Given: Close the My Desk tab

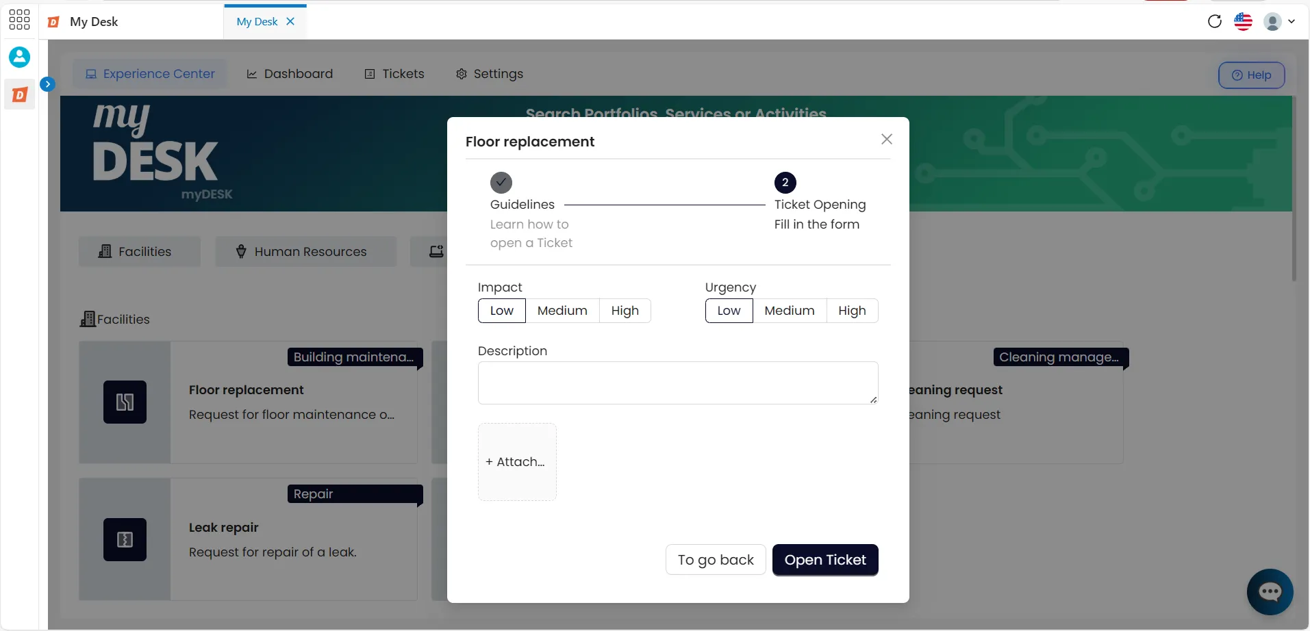Looking at the screenshot, I should coord(290,21).
